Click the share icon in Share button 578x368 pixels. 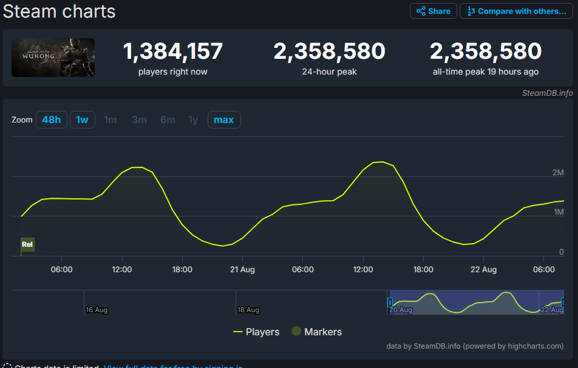pos(421,11)
